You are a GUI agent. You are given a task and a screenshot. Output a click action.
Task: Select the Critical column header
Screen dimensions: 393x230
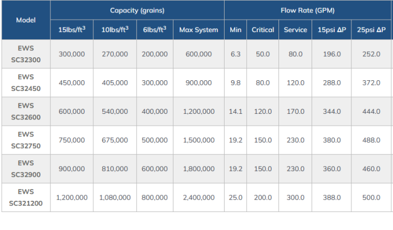tap(263, 30)
